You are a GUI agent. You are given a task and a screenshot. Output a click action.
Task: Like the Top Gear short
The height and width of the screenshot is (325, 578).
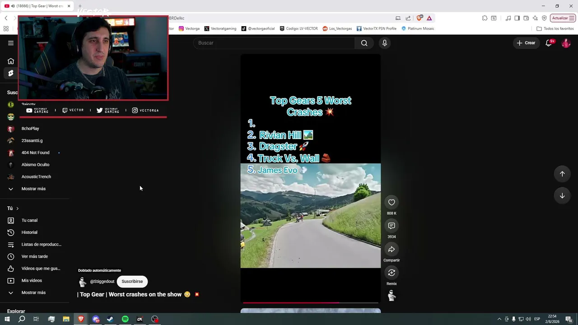pos(392,202)
